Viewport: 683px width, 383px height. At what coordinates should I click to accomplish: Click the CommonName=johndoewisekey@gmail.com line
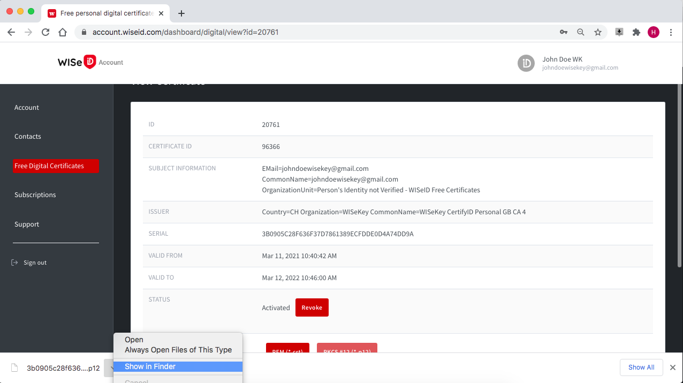point(330,179)
